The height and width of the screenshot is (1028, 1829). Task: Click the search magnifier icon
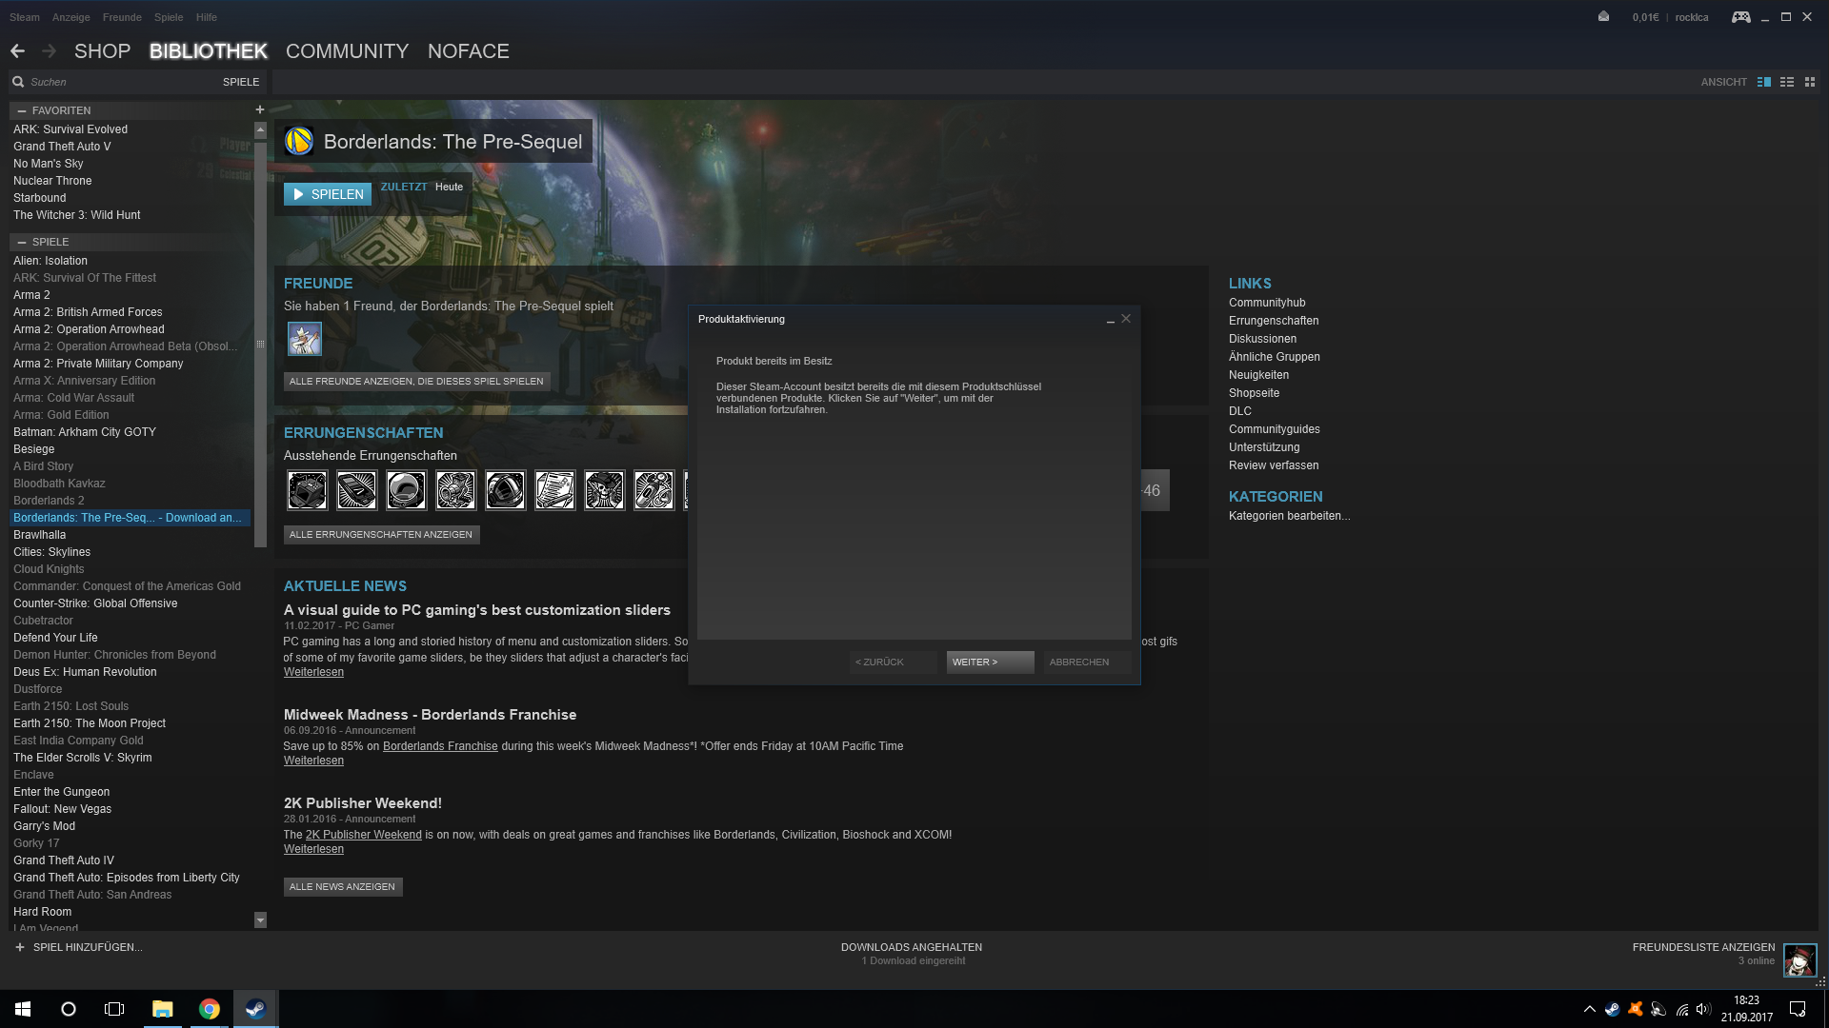[x=18, y=82]
